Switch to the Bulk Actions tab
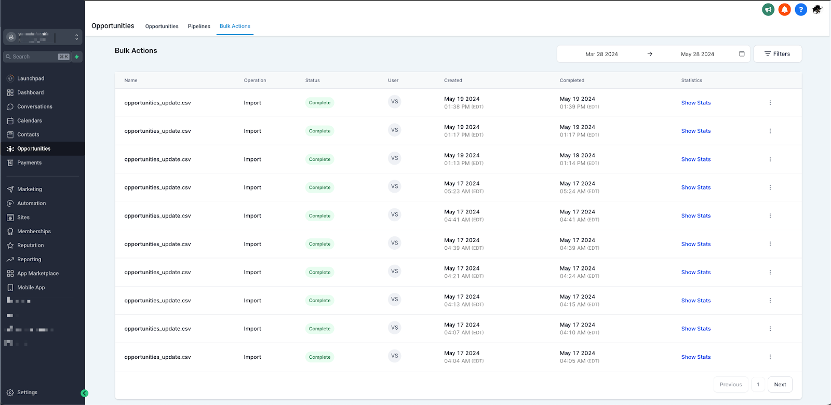831x405 pixels. pos(235,26)
